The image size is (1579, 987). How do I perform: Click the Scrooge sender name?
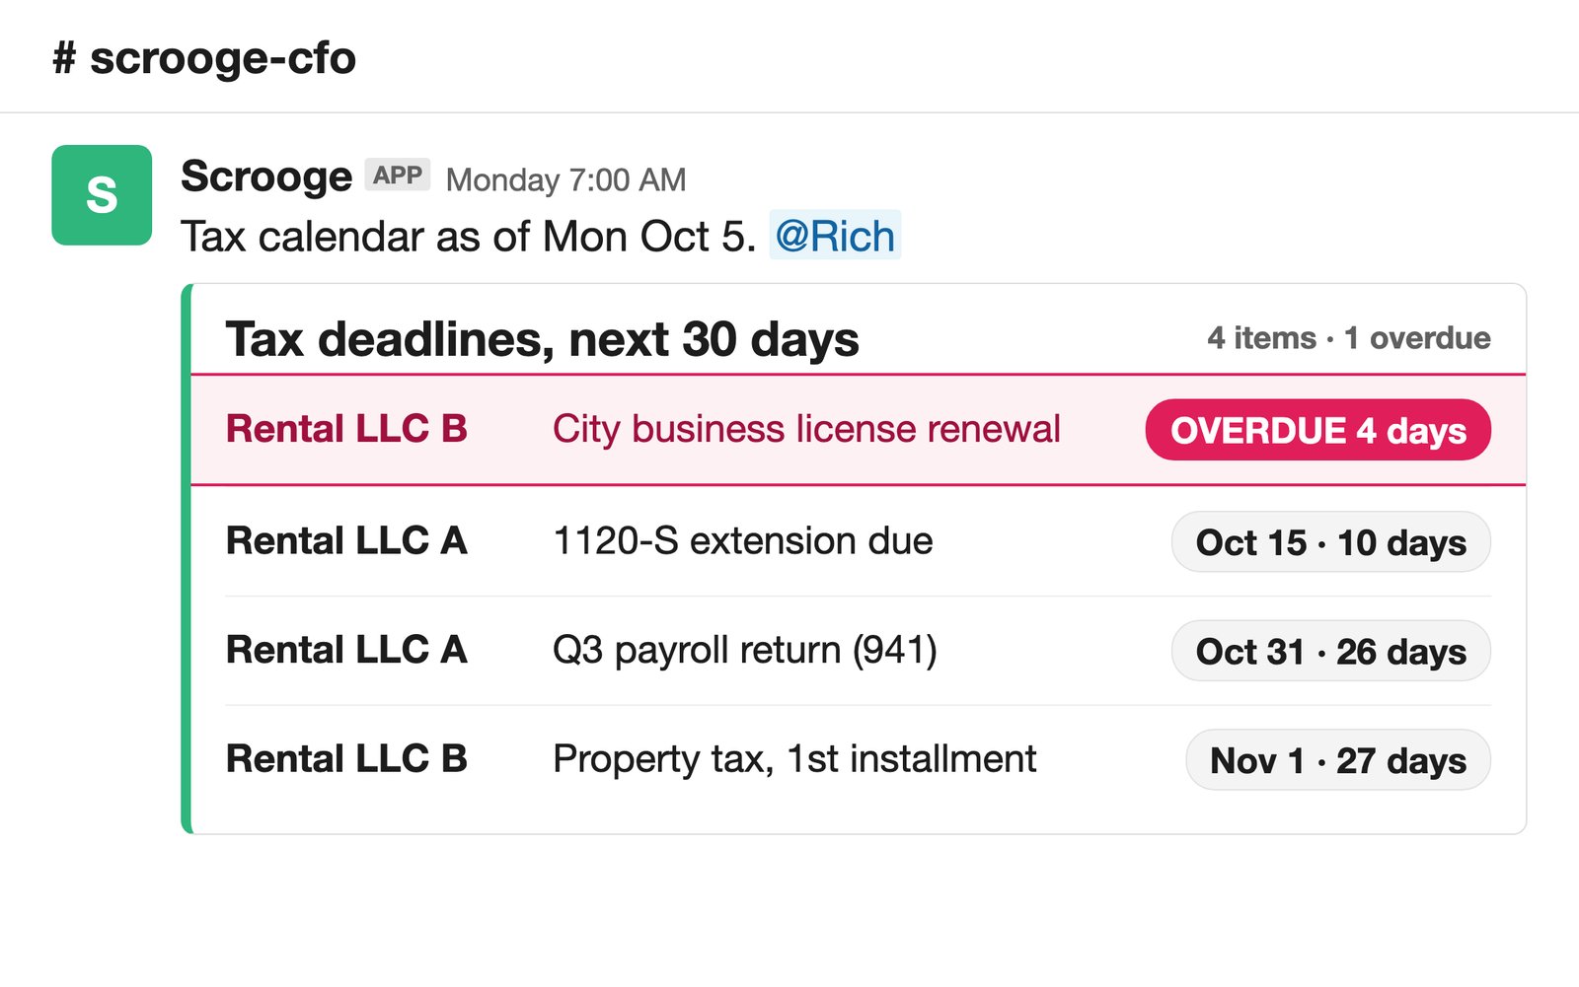point(266,176)
